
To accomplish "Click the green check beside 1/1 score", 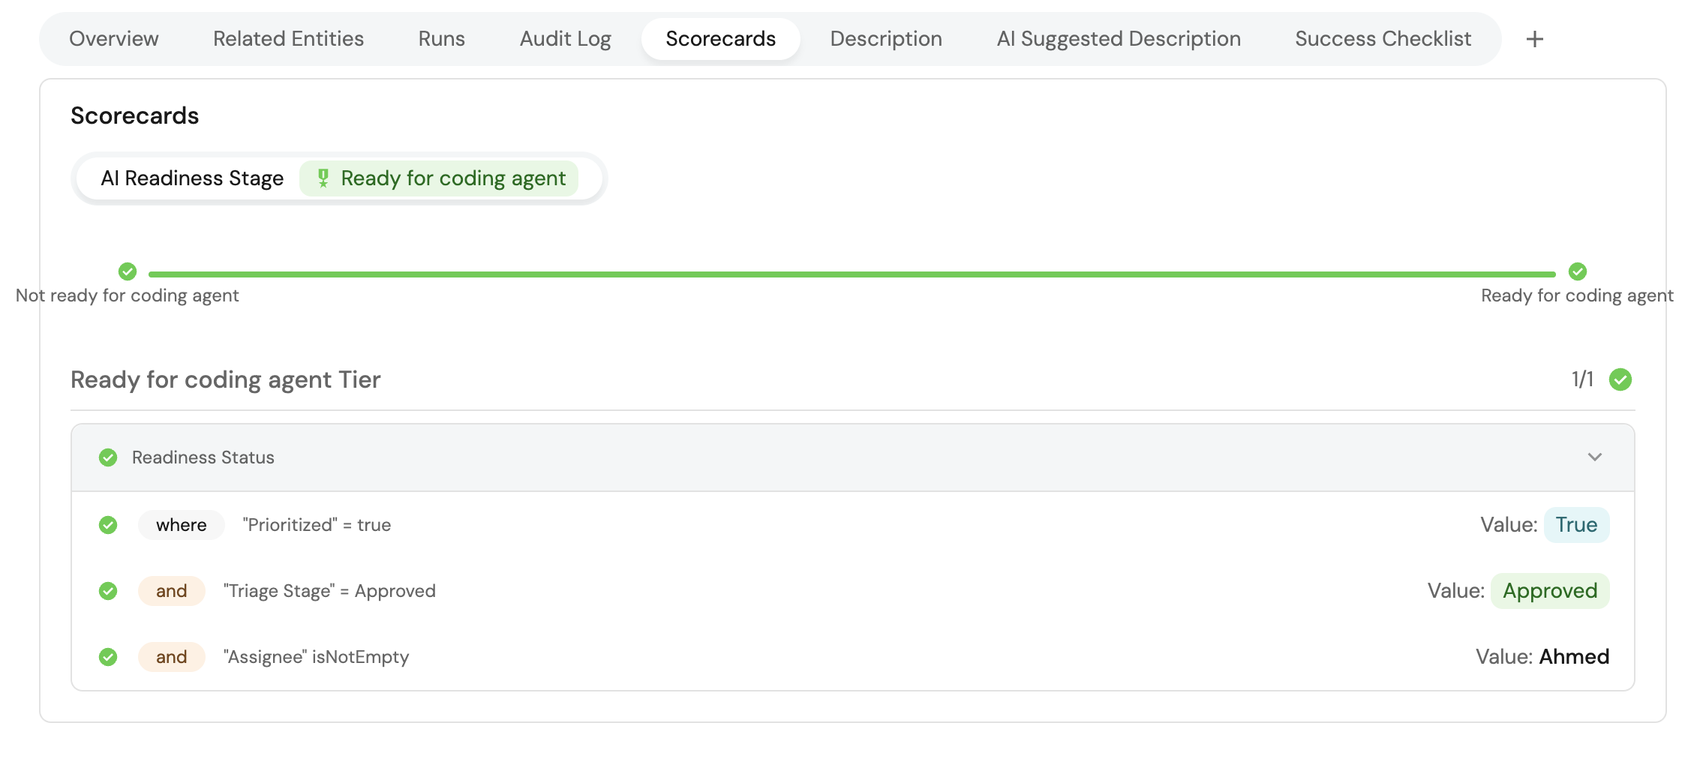I will [1620, 379].
